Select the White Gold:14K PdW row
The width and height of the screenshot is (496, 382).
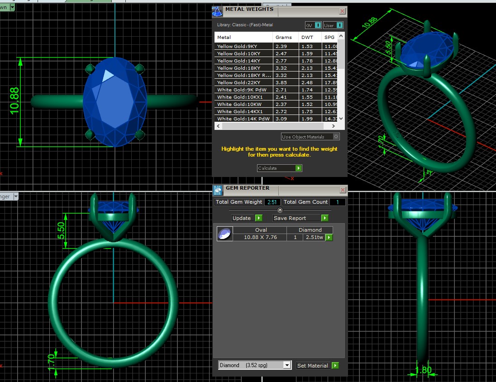(x=243, y=119)
